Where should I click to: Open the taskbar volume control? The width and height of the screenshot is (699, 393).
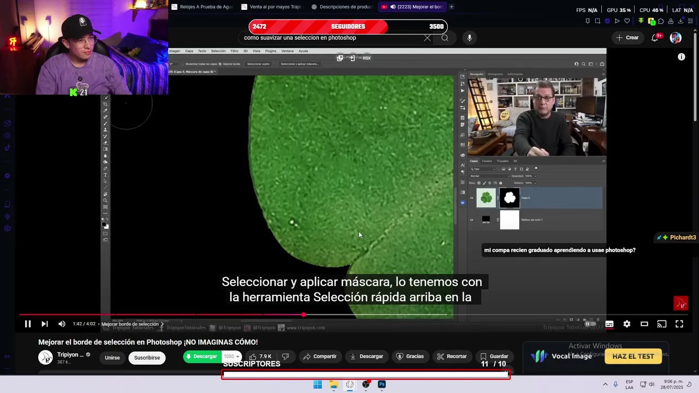tap(651, 384)
